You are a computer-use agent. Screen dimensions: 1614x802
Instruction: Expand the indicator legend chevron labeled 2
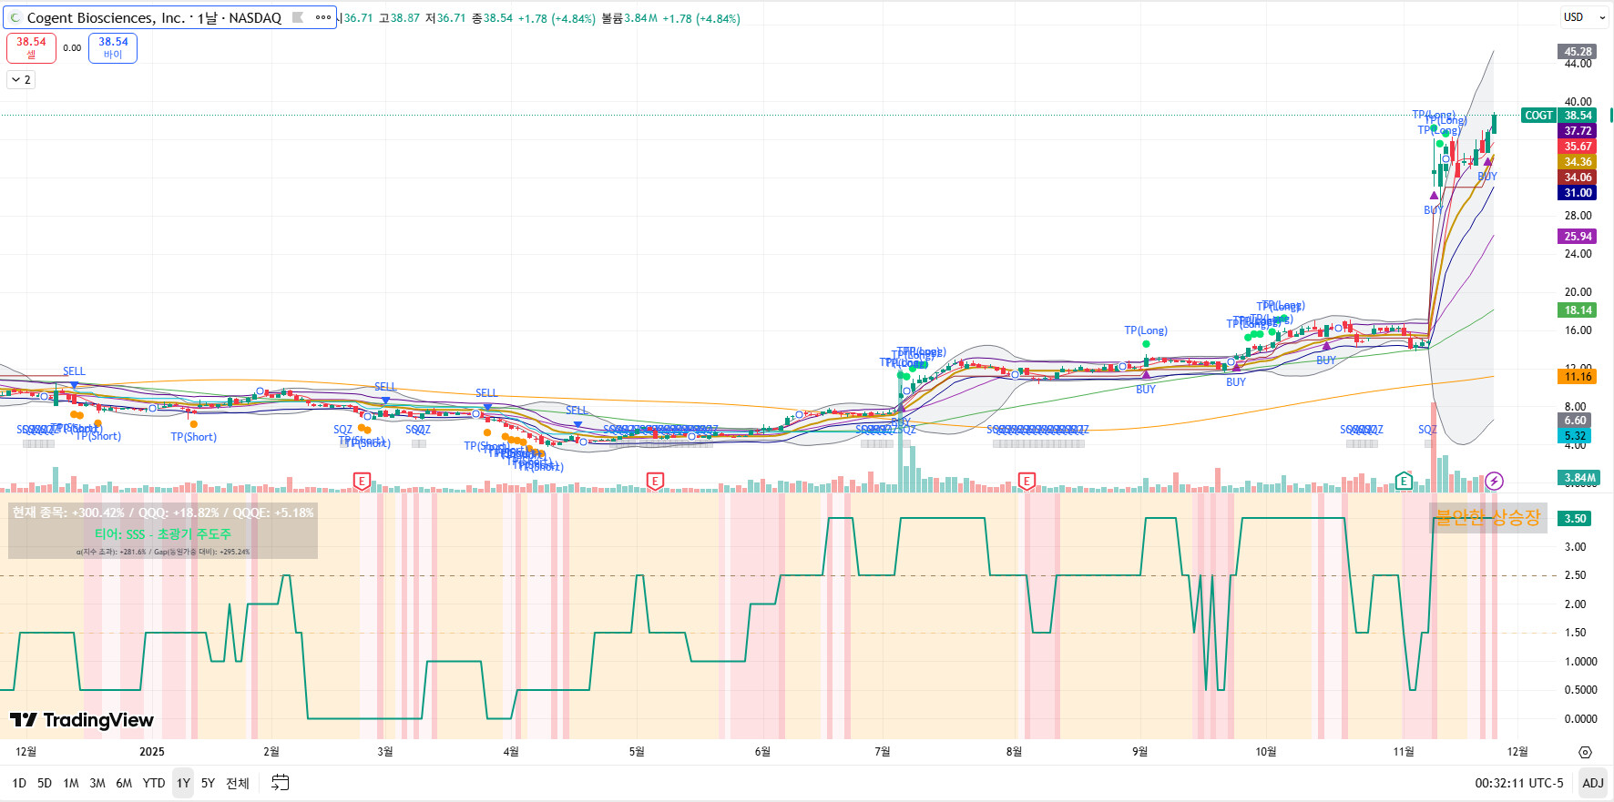(x=21, y=80)
